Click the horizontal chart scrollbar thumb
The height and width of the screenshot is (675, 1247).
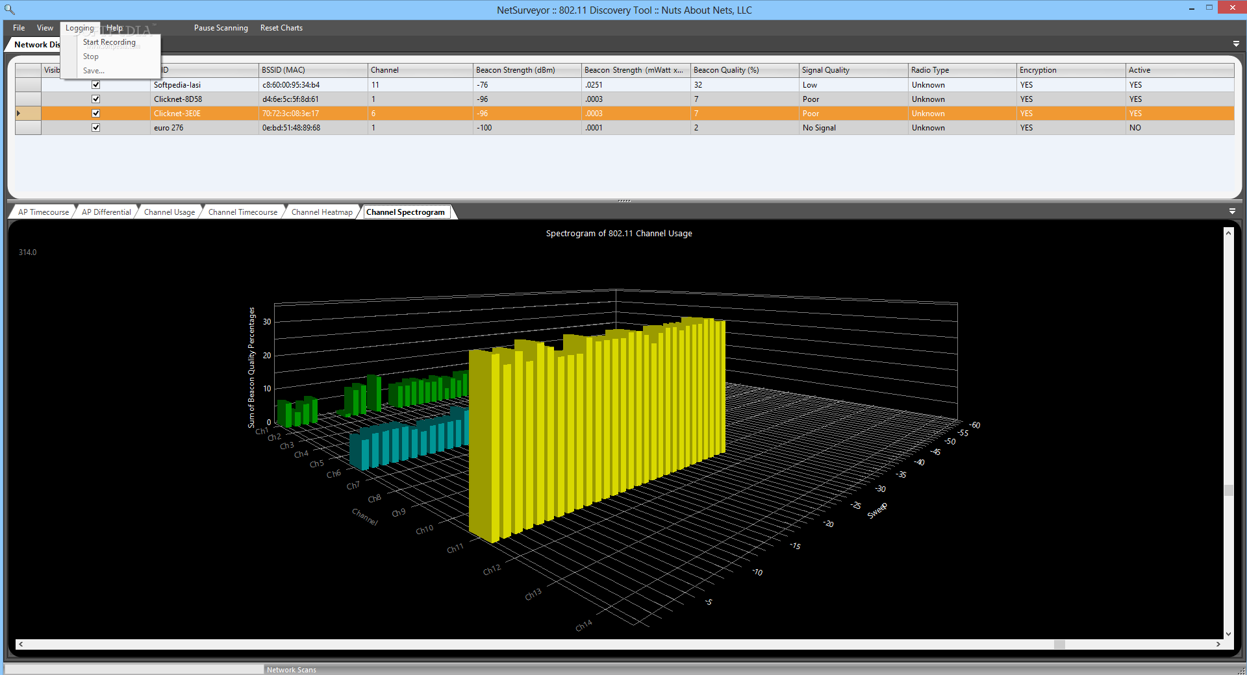point(1059,644)
